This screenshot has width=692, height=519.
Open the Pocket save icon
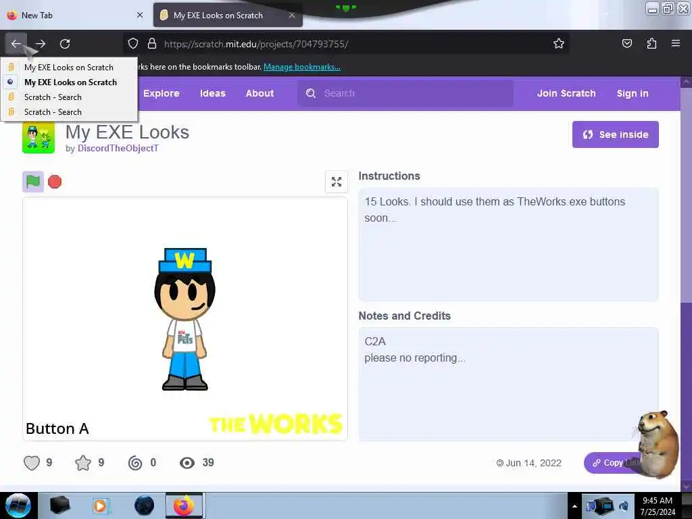(626, 44)
